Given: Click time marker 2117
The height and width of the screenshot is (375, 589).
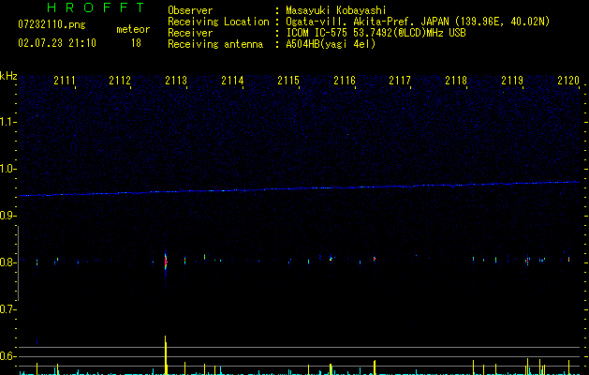Looking at the screenshot, I should 400,81.
